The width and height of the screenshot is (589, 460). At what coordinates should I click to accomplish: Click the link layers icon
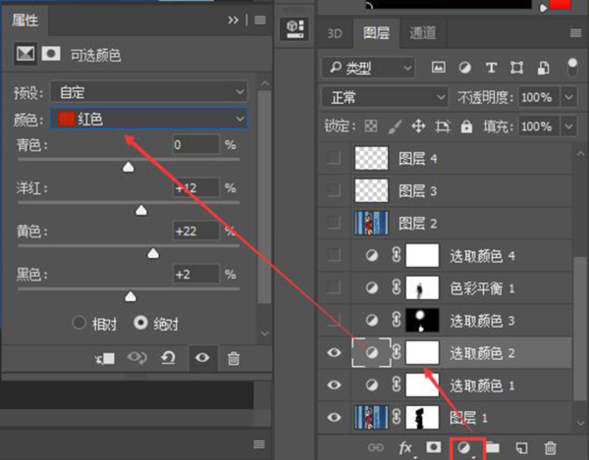point(376,447)
